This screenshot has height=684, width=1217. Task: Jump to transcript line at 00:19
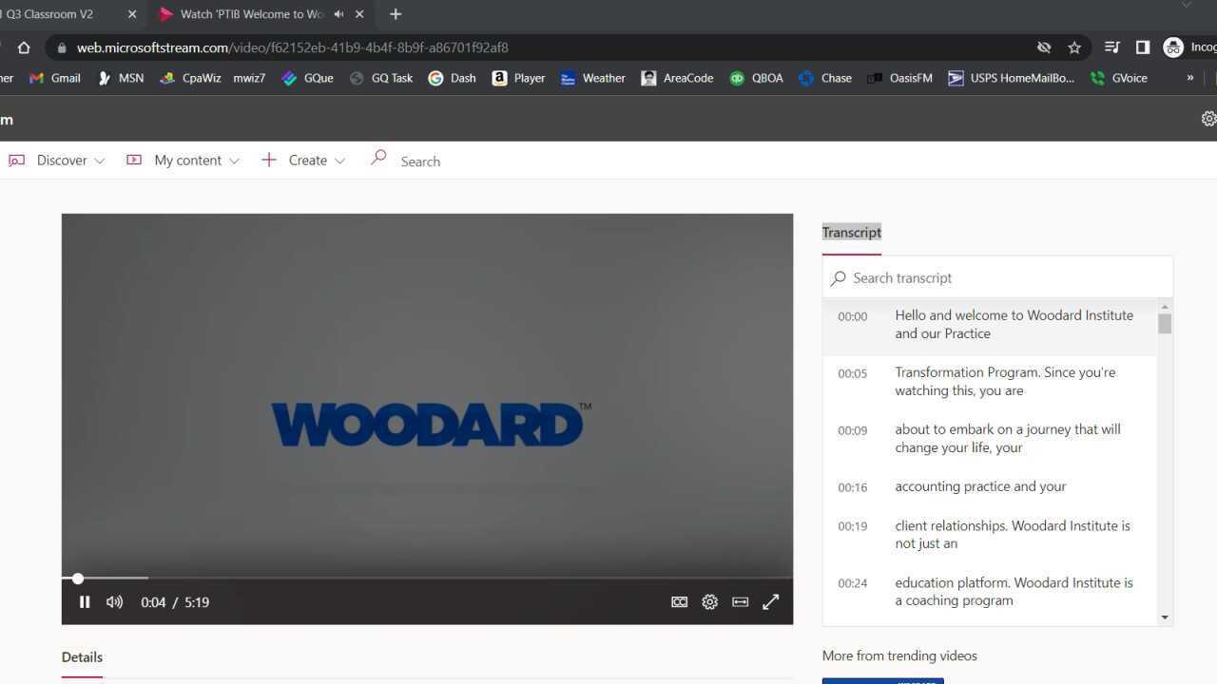(x=1012, y=534)
